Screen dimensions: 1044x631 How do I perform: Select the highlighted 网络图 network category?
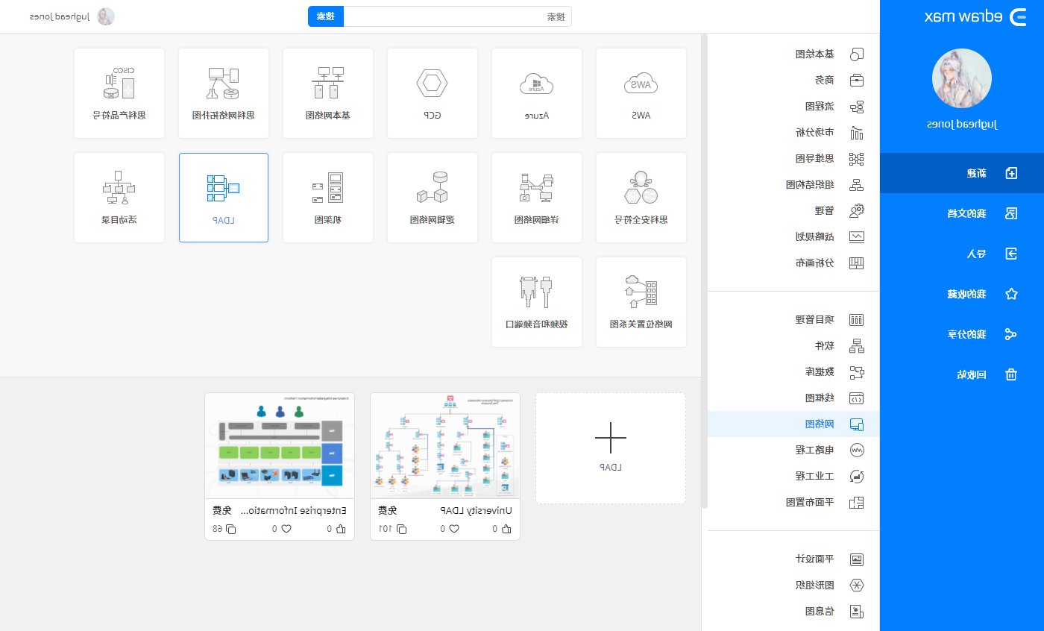pyautogui.click(x=793, y=424)
